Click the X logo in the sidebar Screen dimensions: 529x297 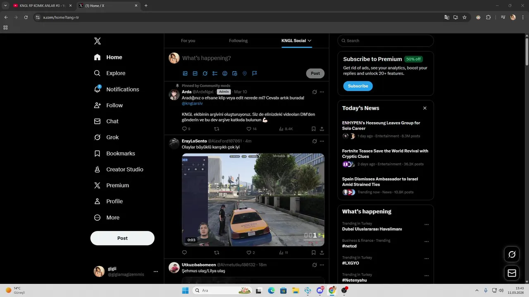(x=98, y=41)
